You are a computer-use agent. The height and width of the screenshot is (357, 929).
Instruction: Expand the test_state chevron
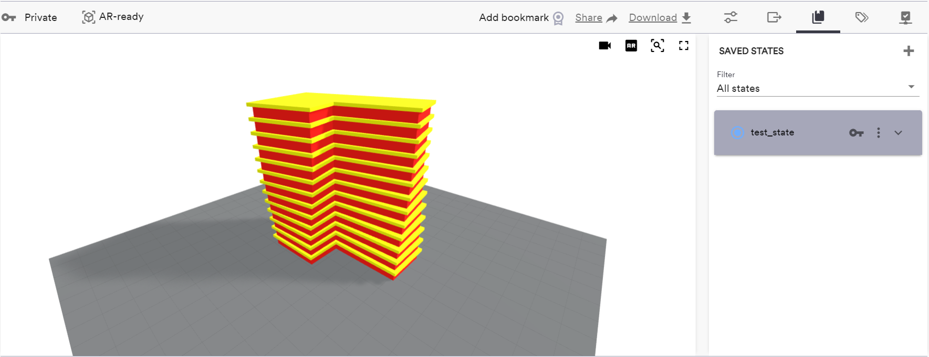click(x=898, y=133)
